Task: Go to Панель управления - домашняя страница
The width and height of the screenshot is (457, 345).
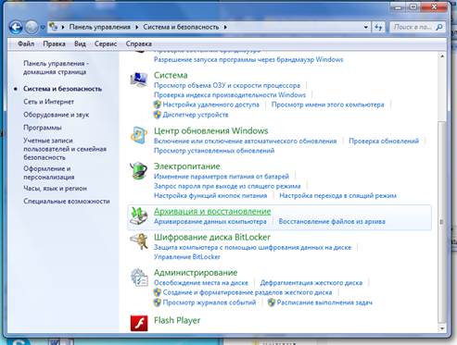Action: tap(56, 68)
